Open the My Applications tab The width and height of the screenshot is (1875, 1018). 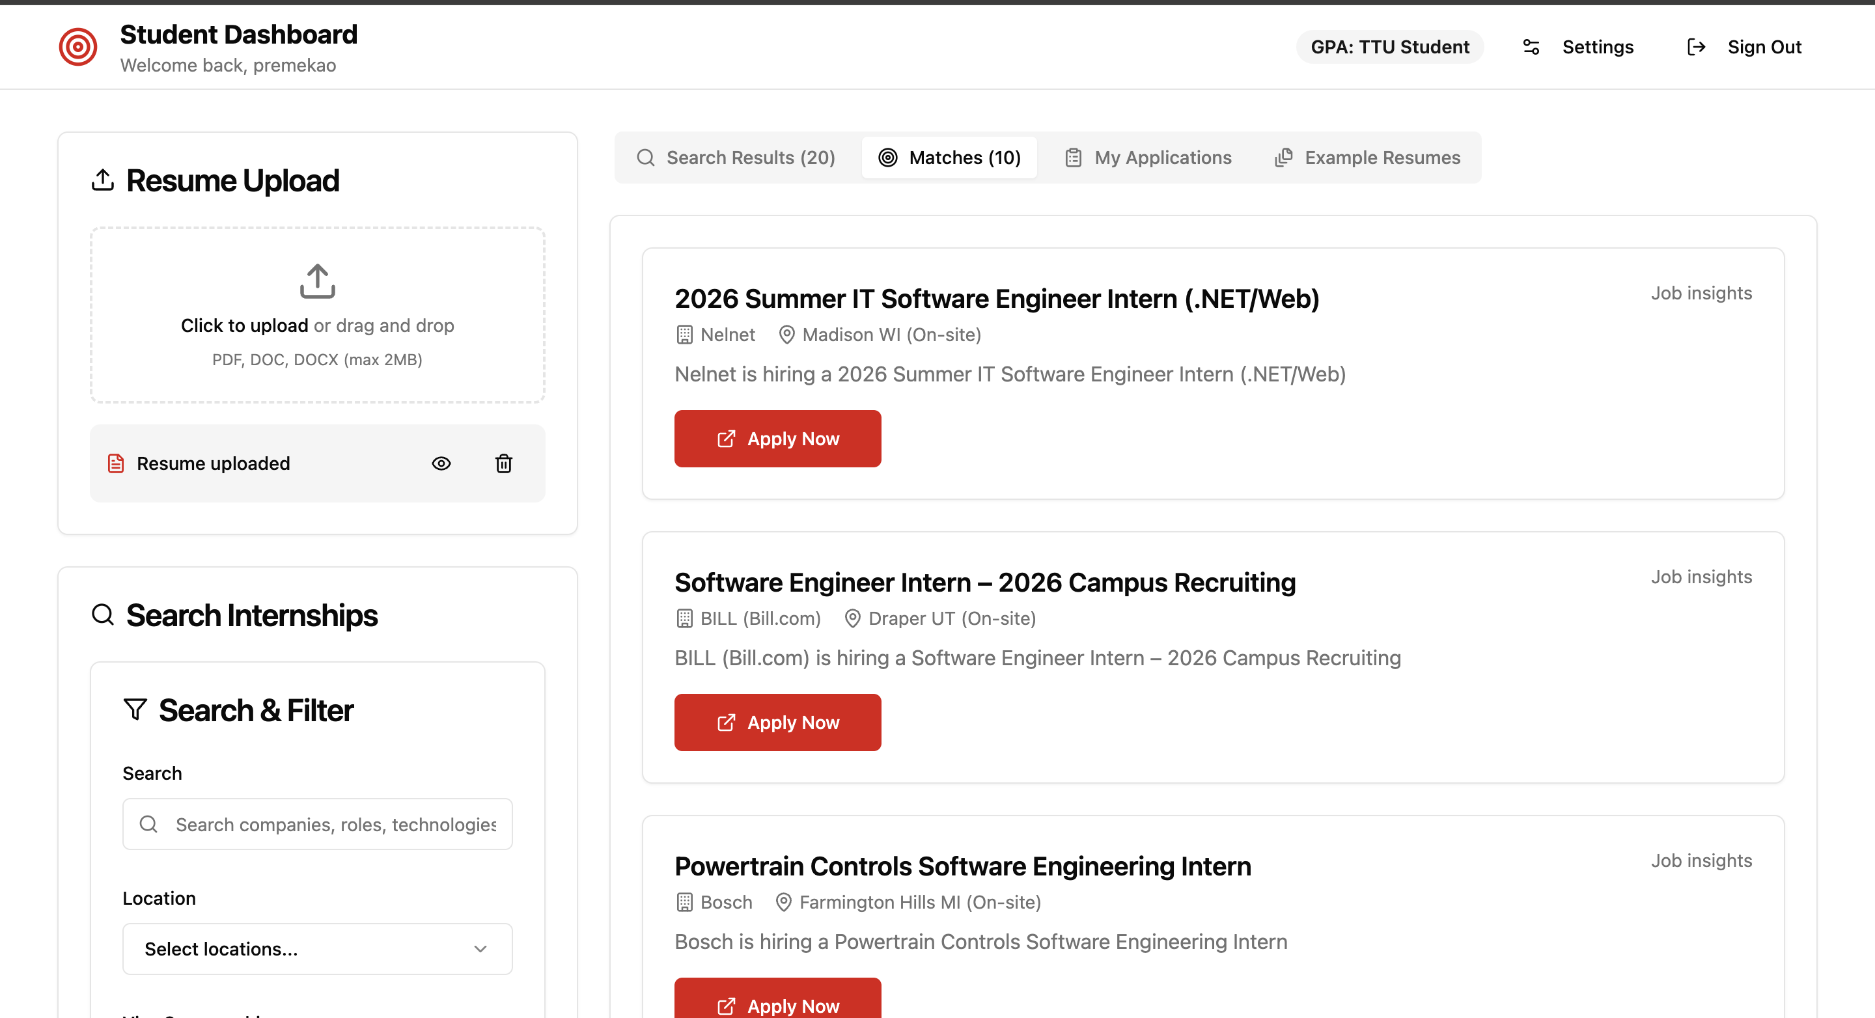coord(1148,158)
